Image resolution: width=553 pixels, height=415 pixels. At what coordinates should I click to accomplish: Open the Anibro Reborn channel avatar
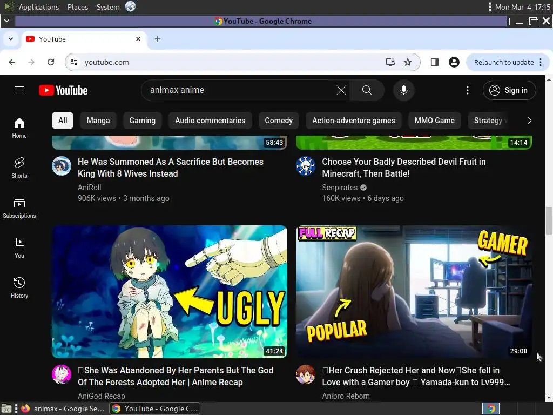[306, 374]
